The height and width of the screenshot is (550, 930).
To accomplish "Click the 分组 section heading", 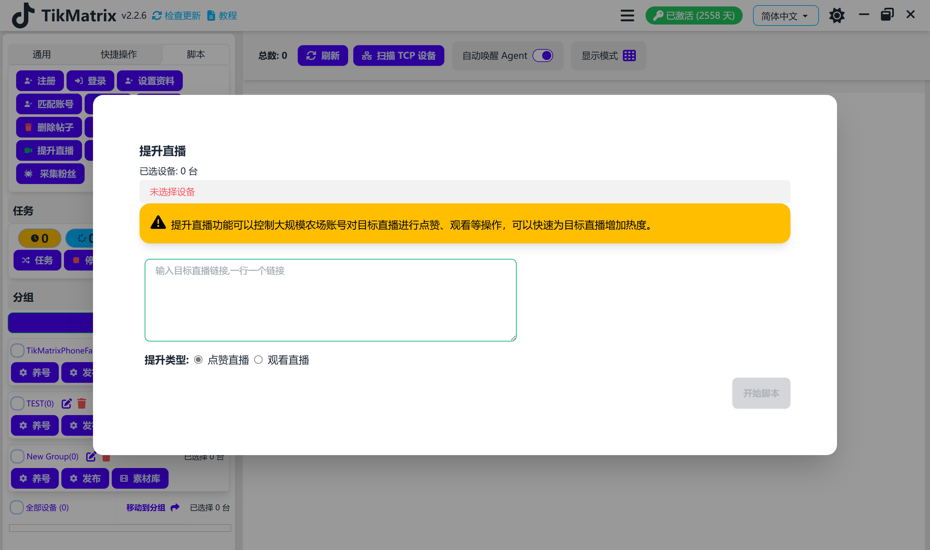I will (23, 297).
